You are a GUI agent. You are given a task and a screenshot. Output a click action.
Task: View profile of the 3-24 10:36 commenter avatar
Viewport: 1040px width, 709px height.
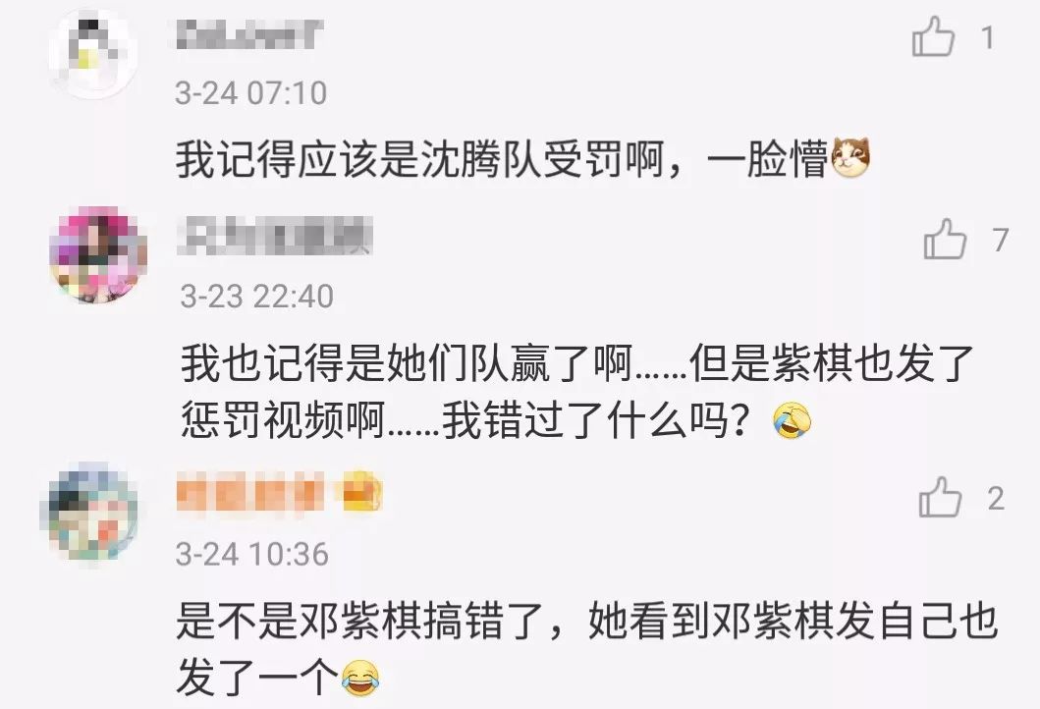coord(89,512)
